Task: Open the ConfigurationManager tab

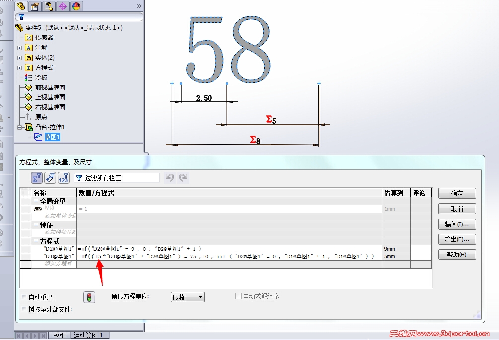Action: 49,6
